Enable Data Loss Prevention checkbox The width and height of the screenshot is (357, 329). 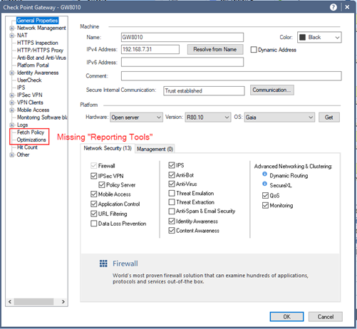(94, 224)
